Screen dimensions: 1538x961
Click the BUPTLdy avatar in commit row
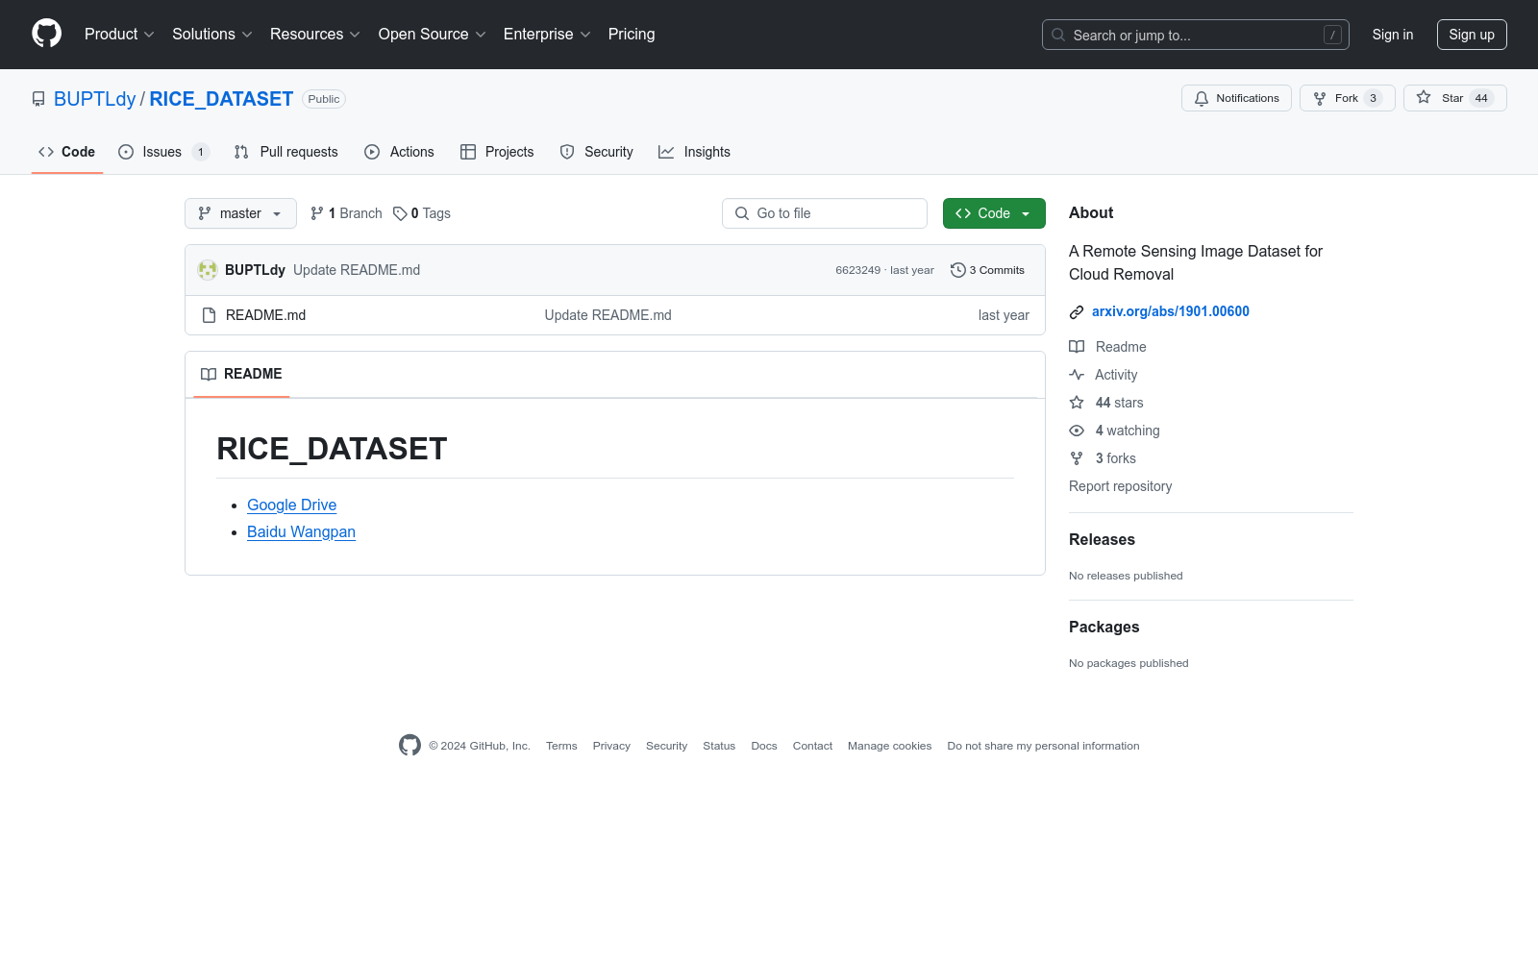click(207, 270)
